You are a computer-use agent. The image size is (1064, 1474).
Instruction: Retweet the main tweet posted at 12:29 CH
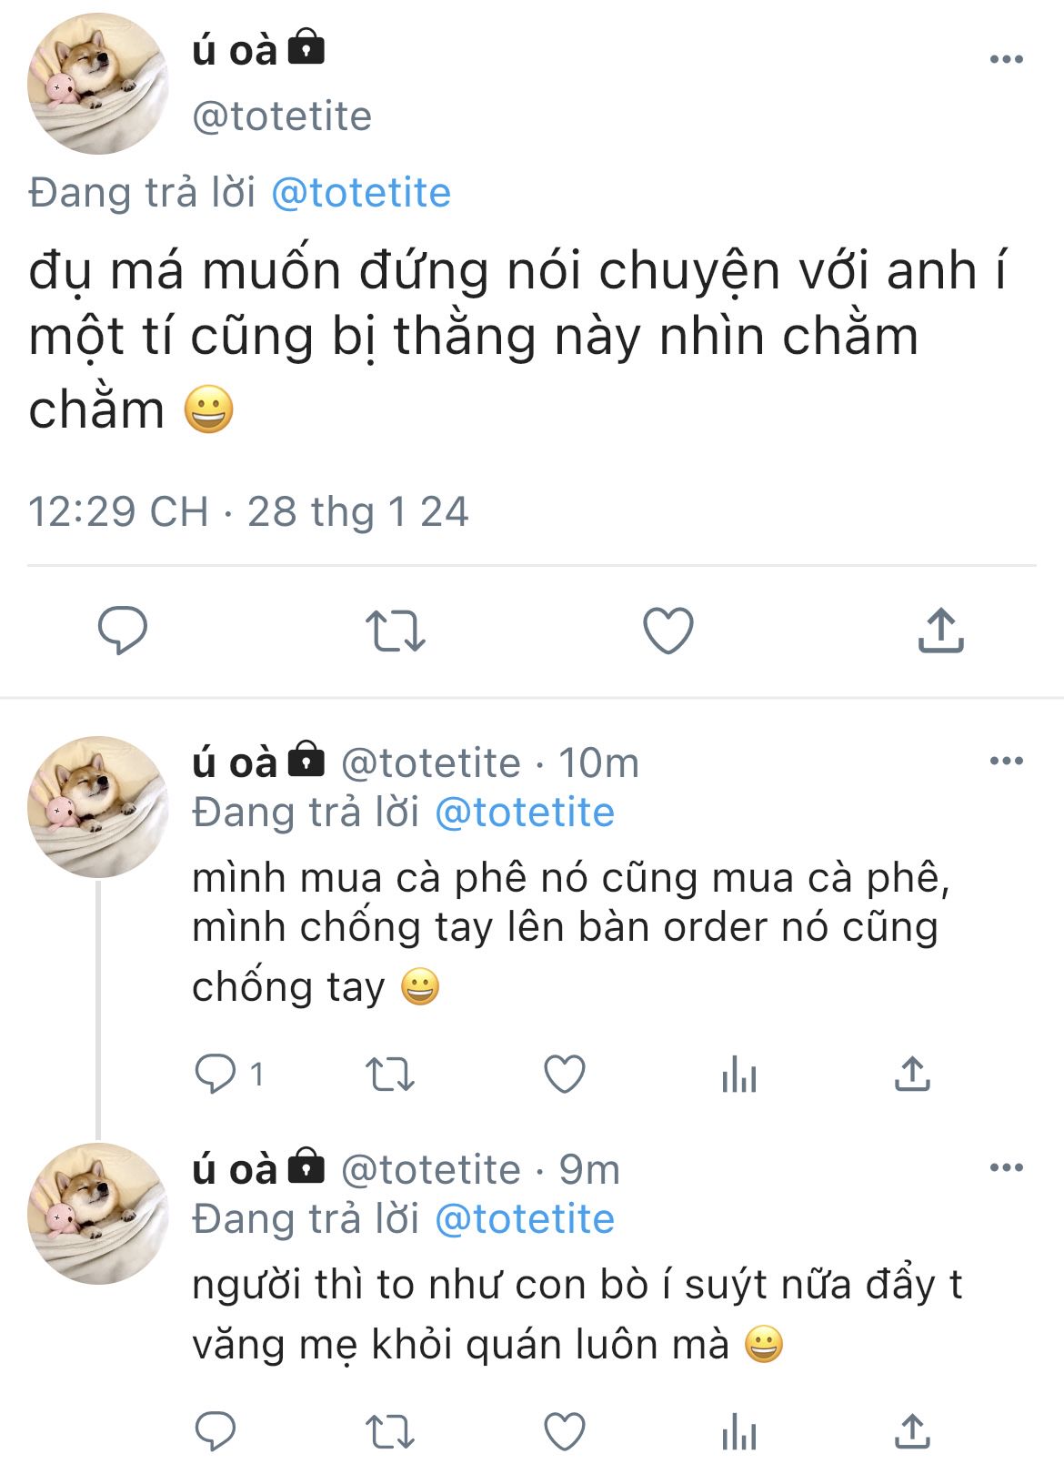pyautogui.click(x=395, y=631)
